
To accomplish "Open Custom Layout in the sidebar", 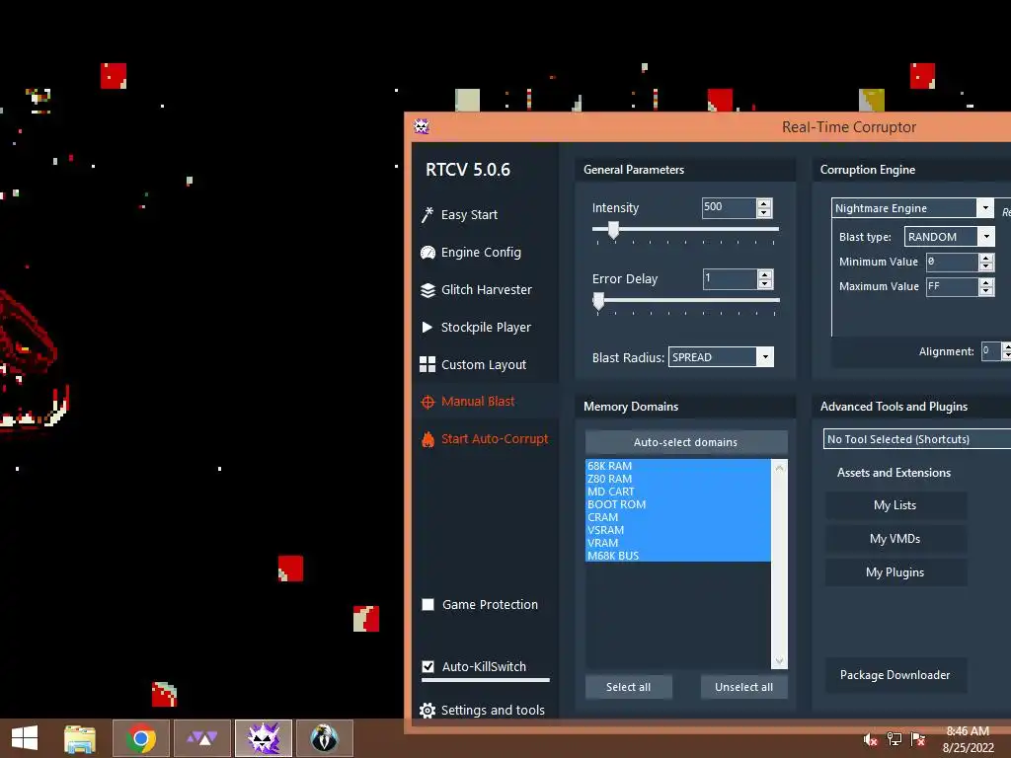I will click(x=484, y=364).
